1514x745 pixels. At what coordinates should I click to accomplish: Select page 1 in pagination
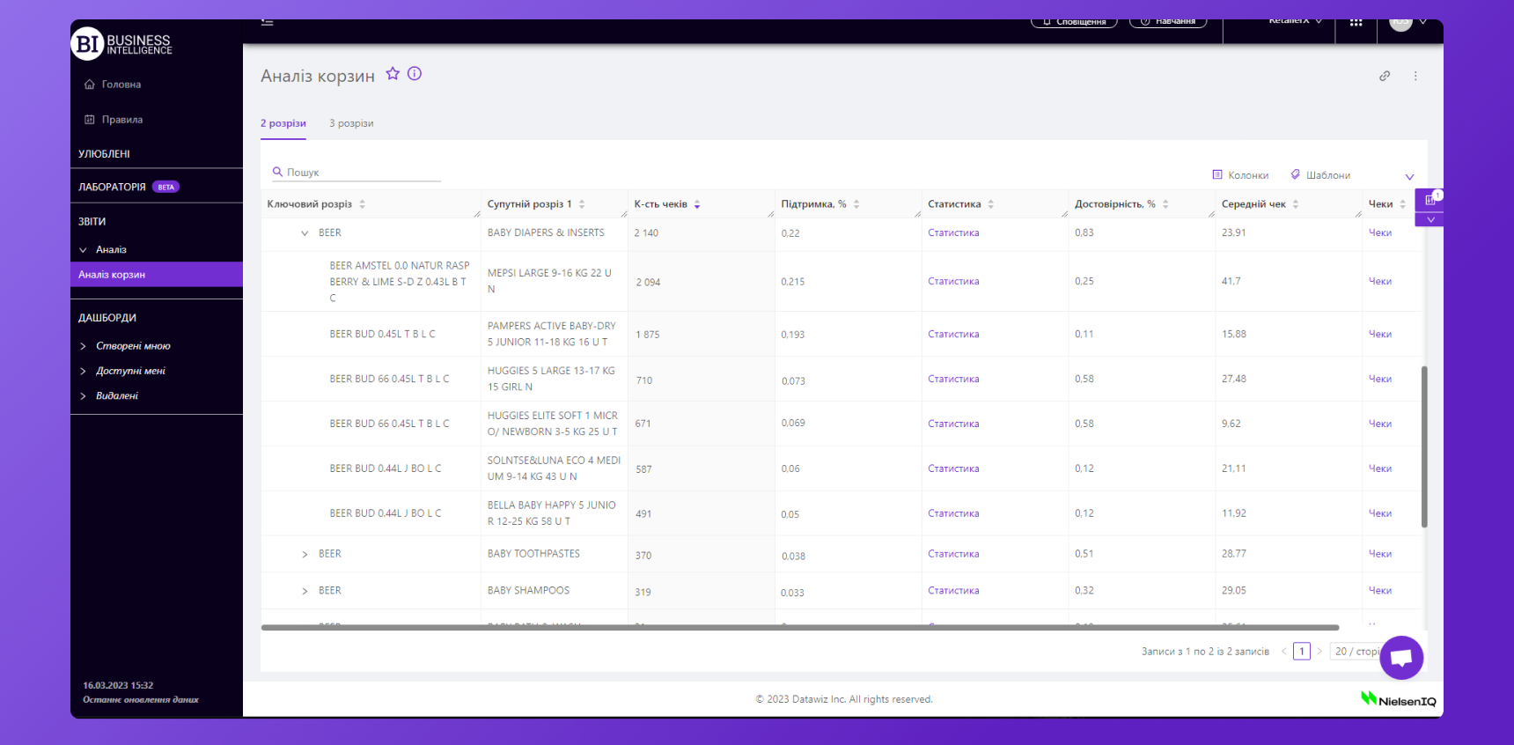1302,652
